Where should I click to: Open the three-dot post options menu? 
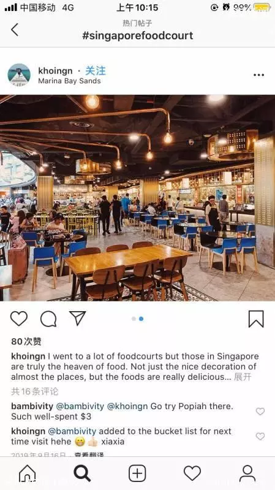tap(258, 75)
